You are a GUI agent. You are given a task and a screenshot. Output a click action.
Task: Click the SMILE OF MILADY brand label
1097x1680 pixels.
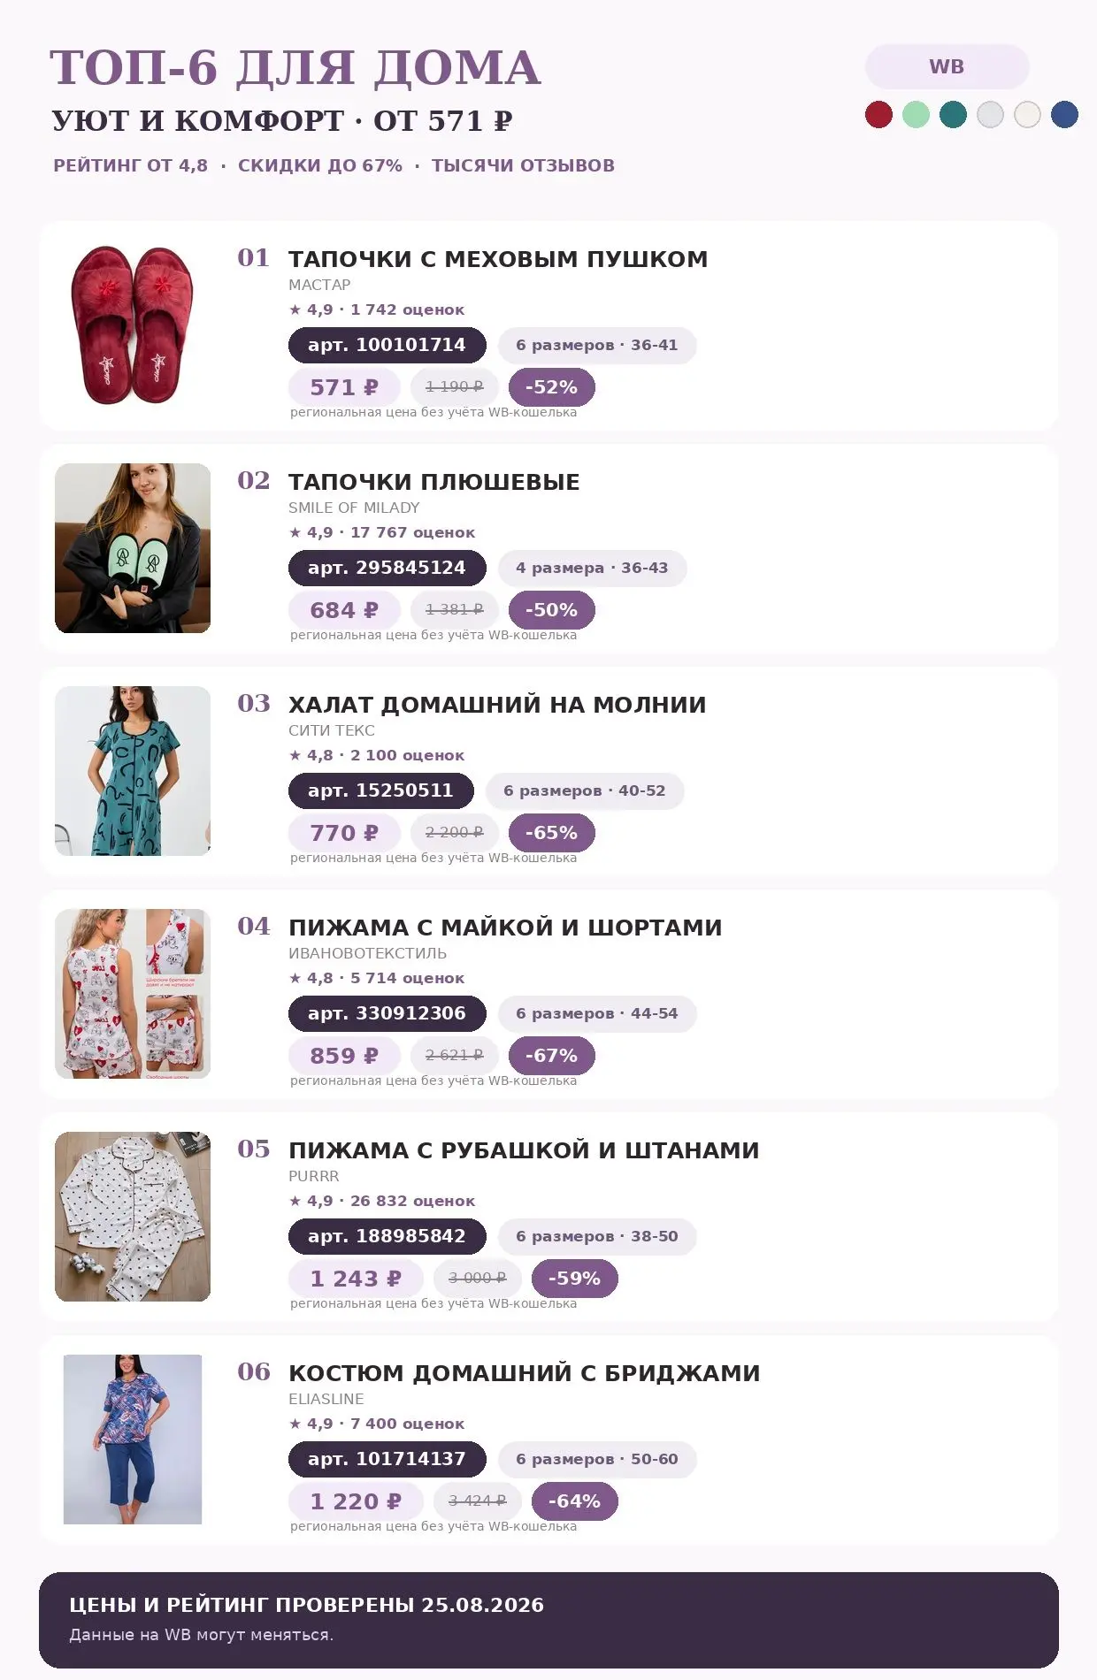[354, 508]
